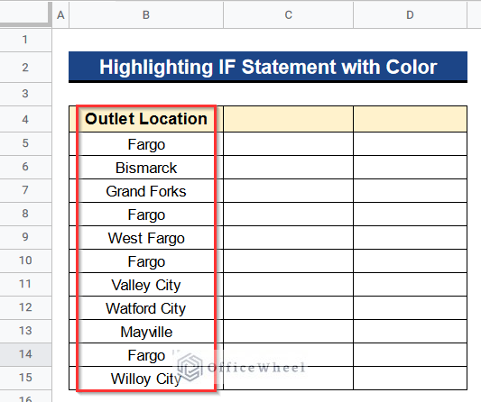The width and height of the screenshot is (481, 402).
Task: Select row 11 header
Action: click(x=25, y=284)
